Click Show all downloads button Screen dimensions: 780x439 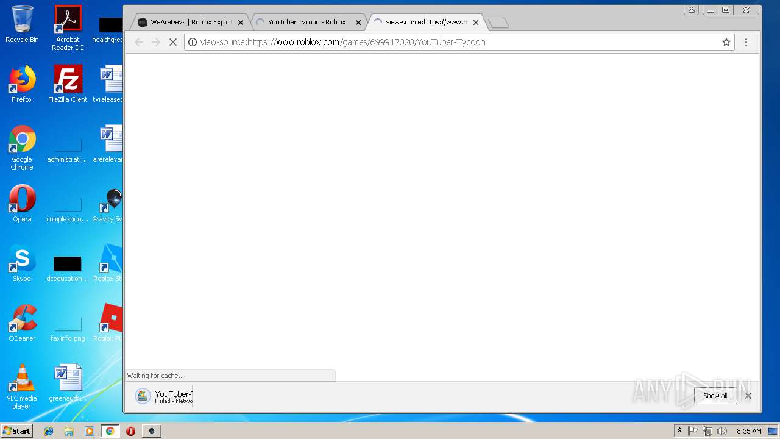[715, 396]
